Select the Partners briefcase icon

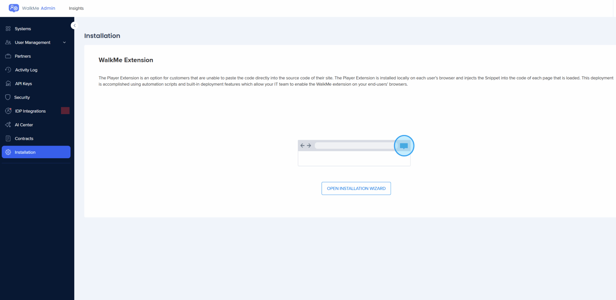click(x=8, y=56)
